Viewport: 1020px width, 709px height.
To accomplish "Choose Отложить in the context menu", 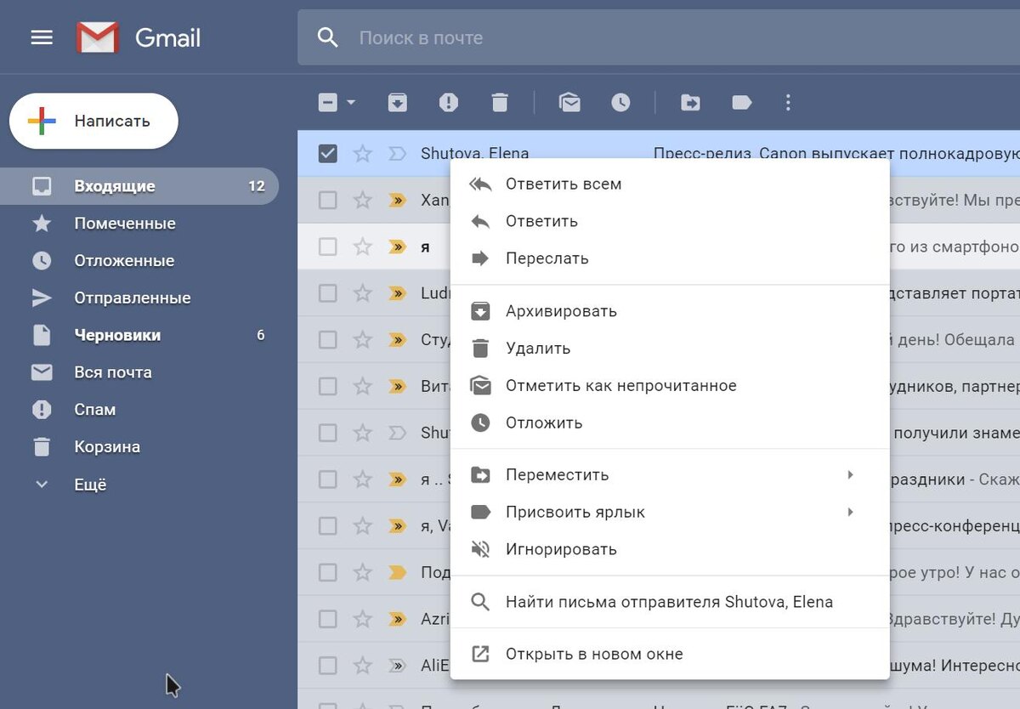I will pyautogui.click(x=670, y=423).
